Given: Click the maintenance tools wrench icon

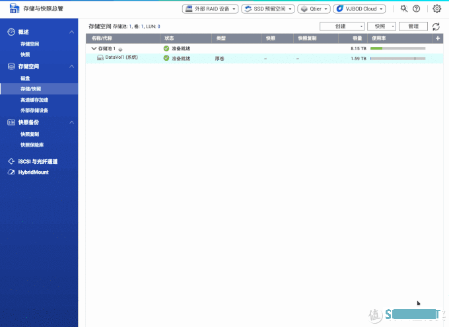Looking at the screenshot, I should 404,9.
